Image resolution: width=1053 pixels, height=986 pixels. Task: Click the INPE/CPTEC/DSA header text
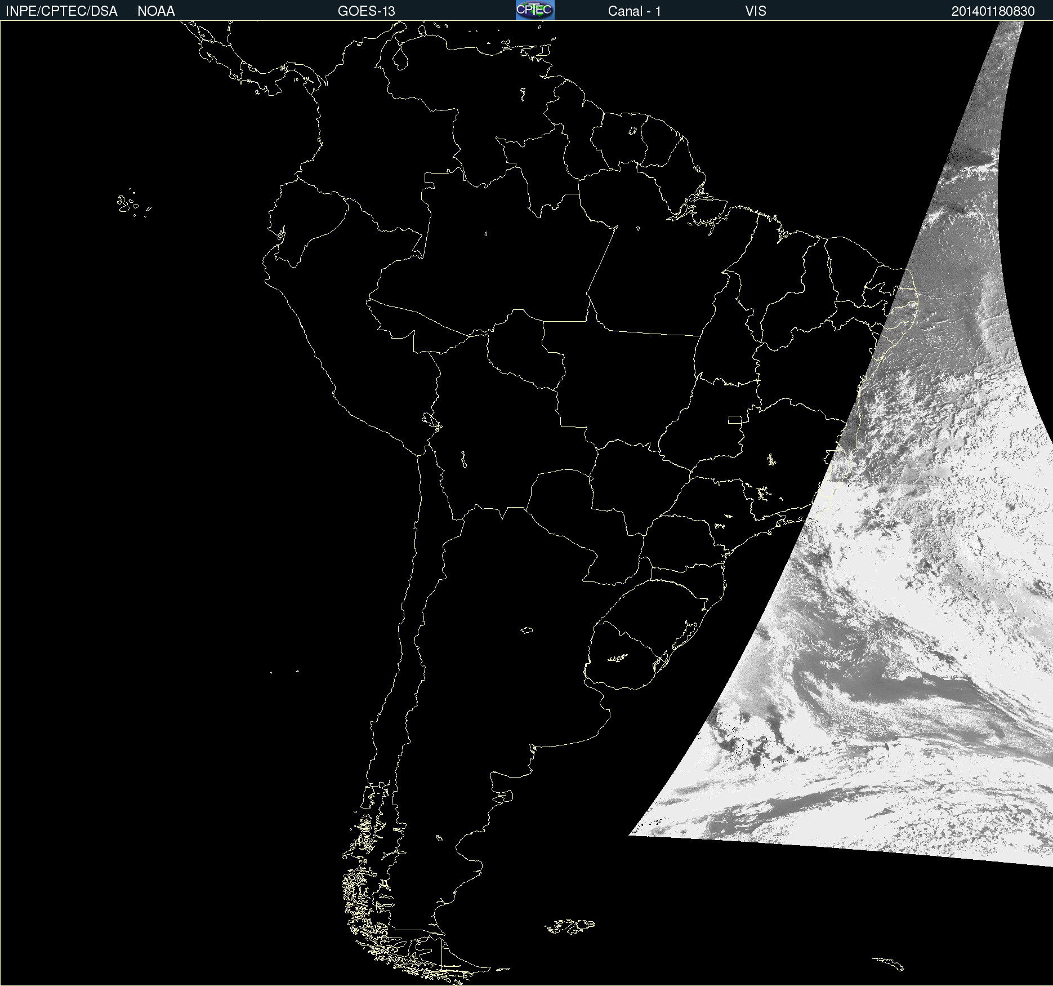click(61, 11)
